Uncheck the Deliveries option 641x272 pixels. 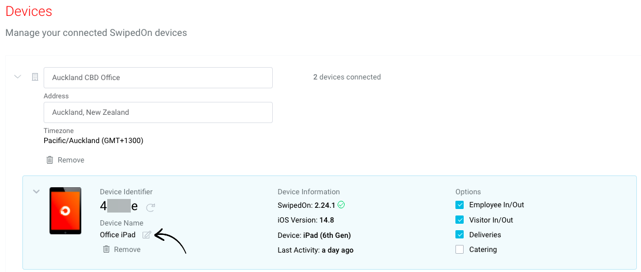(x=460, y=235)
